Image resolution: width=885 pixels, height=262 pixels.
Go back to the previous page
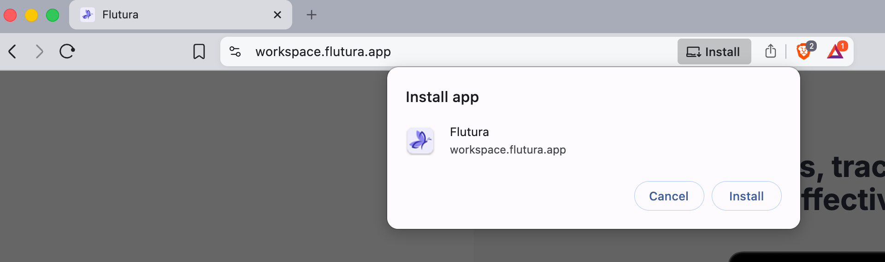coord(13,51)
